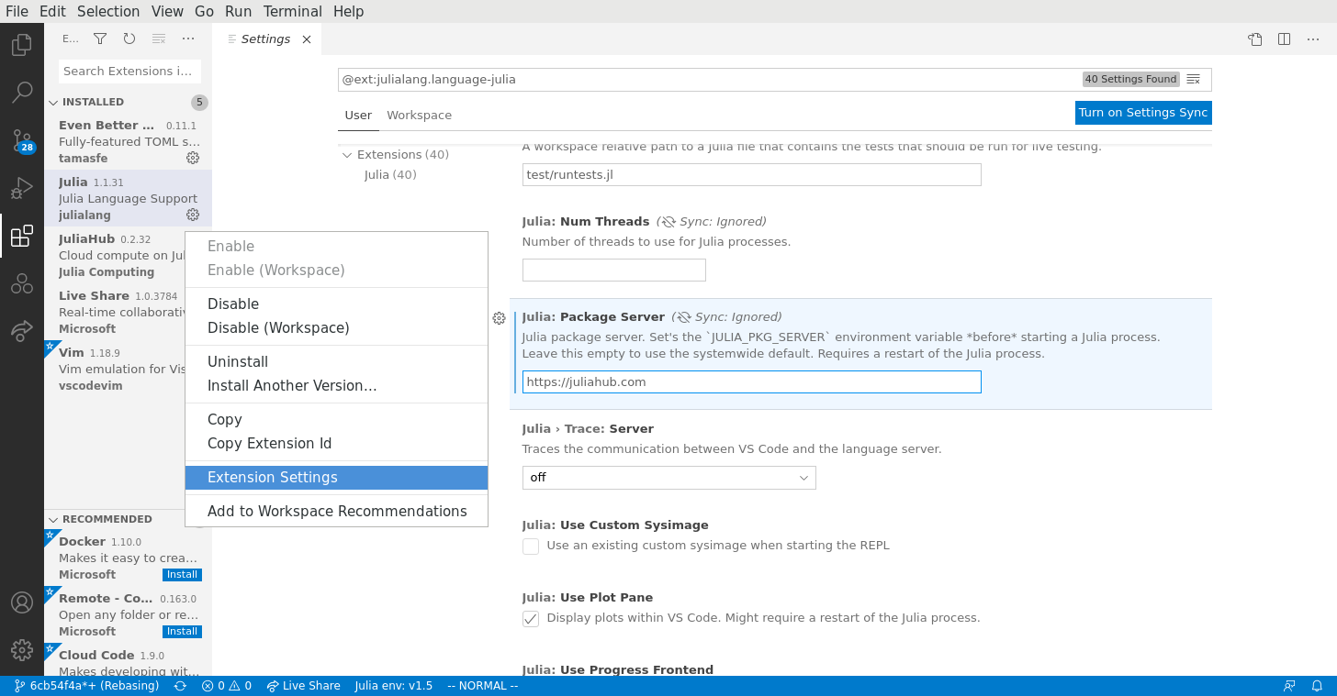The image size is (1337, 696).
Task: Open editor more actions ellipsis
Action: coord(1314,39)
